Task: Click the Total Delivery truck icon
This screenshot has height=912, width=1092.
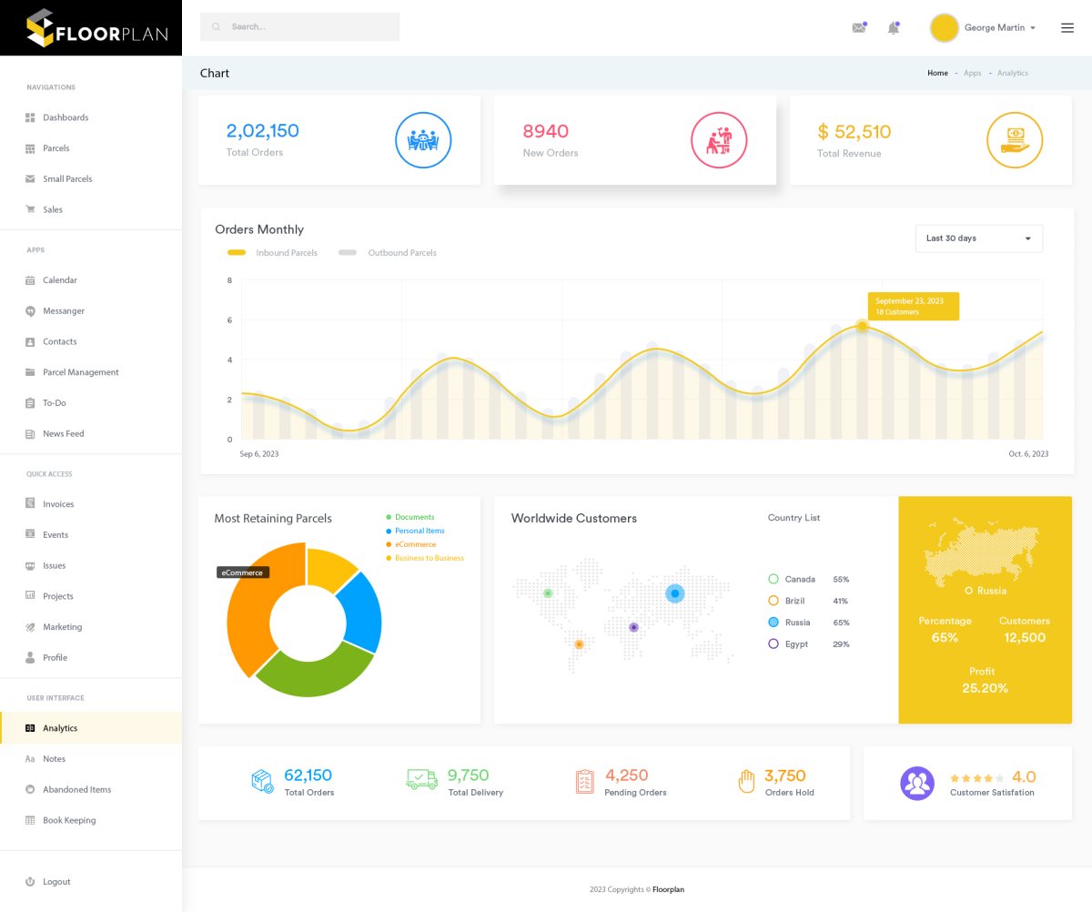Action: coord(421,780)
